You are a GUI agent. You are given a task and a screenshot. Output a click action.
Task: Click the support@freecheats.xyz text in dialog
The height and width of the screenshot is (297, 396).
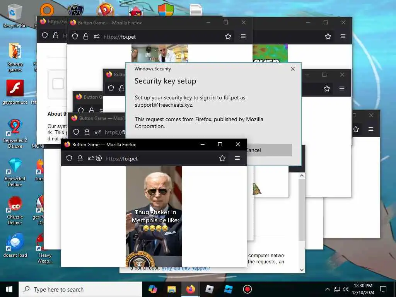click(164, 105)
